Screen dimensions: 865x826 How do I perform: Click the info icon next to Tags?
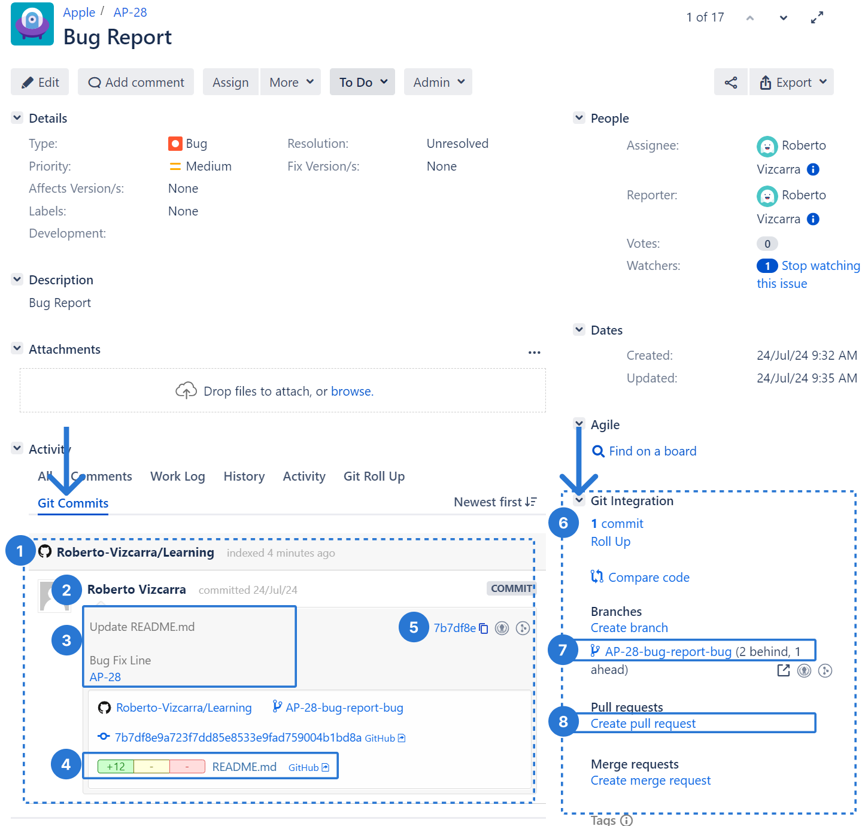[626, 820]
